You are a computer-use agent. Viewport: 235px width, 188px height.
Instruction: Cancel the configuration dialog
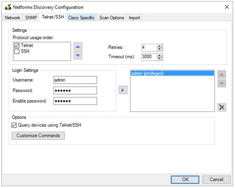pyautogui.click(x=217, y=179)
